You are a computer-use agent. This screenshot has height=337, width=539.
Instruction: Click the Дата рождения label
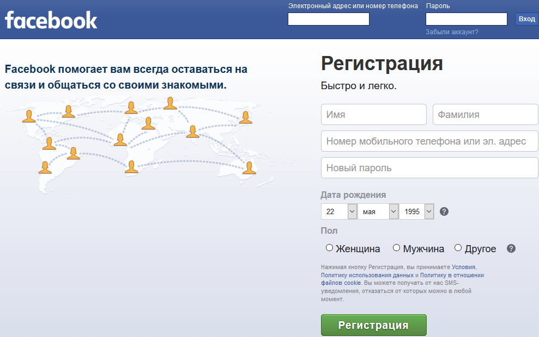pos(353,195)
